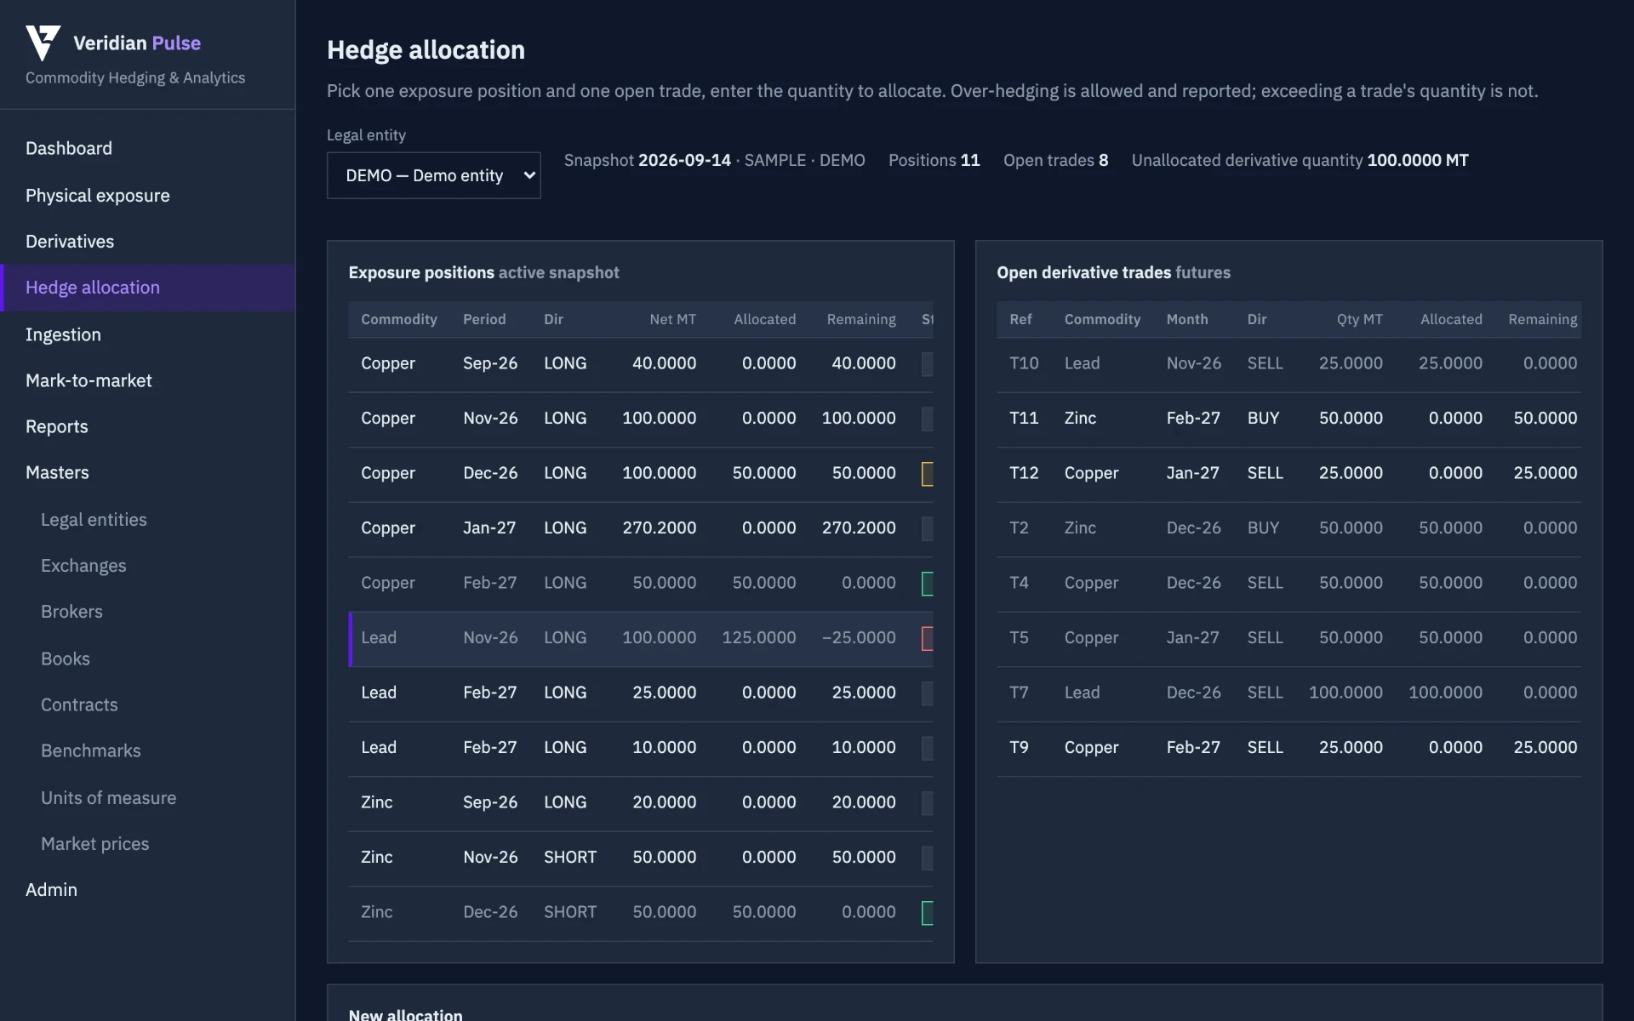Select the Lead Nov-26 over-hedged row

(x=640, y=639)
